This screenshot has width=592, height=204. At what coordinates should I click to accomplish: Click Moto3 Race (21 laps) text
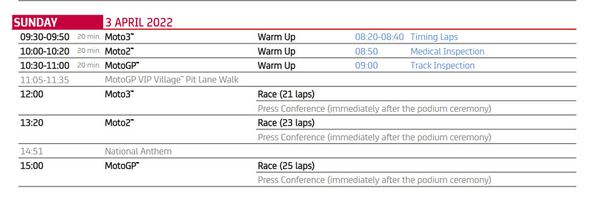[x=286, y=94]
